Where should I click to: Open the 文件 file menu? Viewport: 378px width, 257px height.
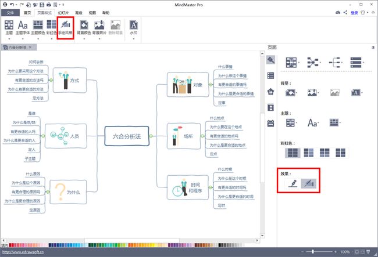(10, 13)
